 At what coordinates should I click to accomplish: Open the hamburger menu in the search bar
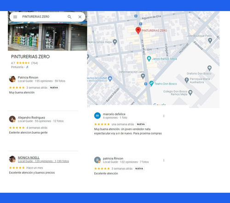pos(15,17)
